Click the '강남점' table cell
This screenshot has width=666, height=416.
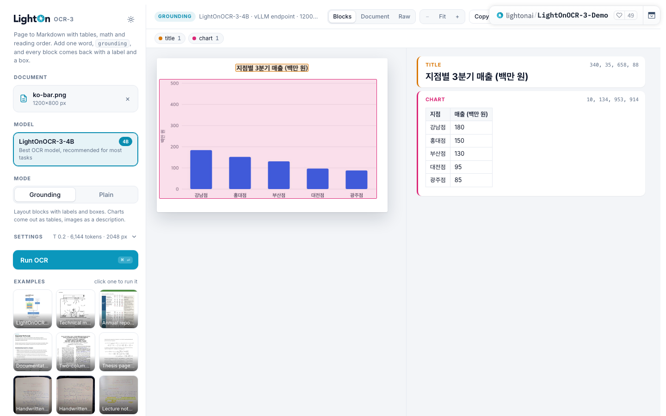coord(438,128)
